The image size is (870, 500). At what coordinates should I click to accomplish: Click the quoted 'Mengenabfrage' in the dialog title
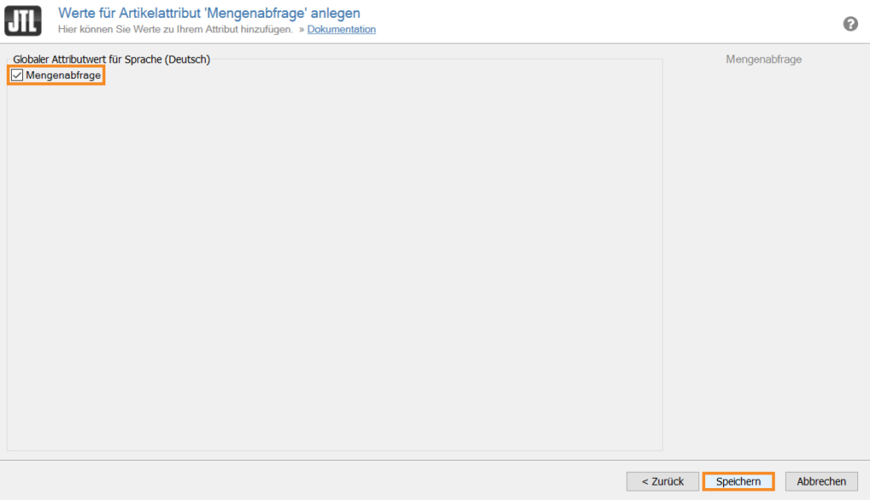pos(268,13)
